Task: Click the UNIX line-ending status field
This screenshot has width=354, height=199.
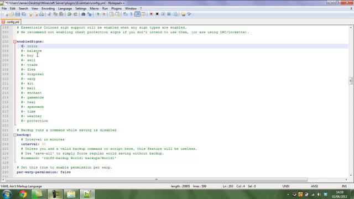Action: (x=286, y=186)
